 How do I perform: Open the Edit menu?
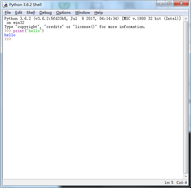(19, 13)
